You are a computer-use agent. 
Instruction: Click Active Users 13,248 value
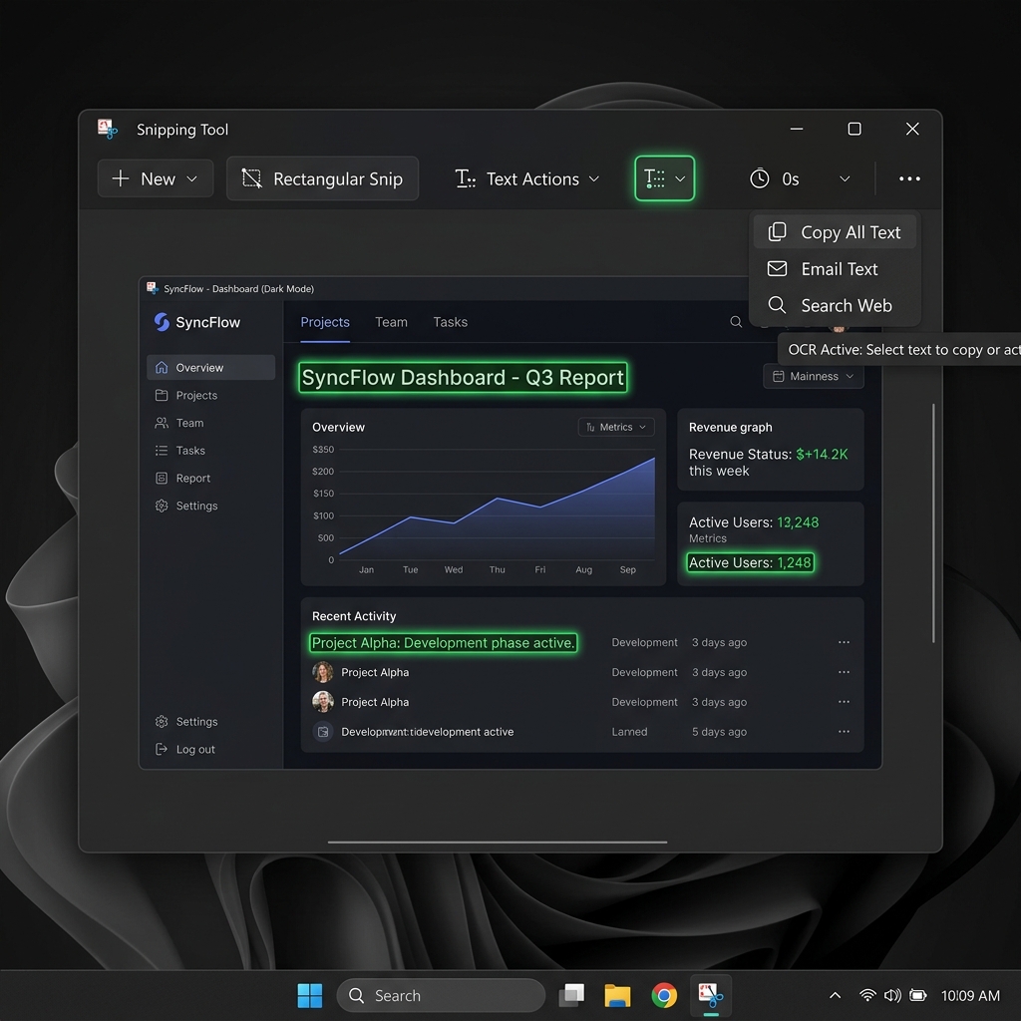798,522
